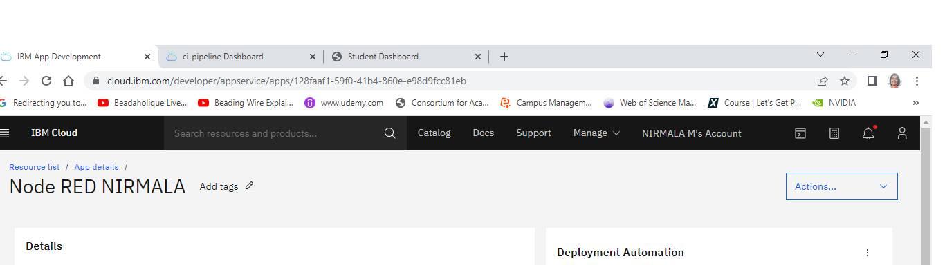Open Web of Science Ma... bookmark
The width and height of the screenshot is (945, 265).
click(x=650, y=103)
